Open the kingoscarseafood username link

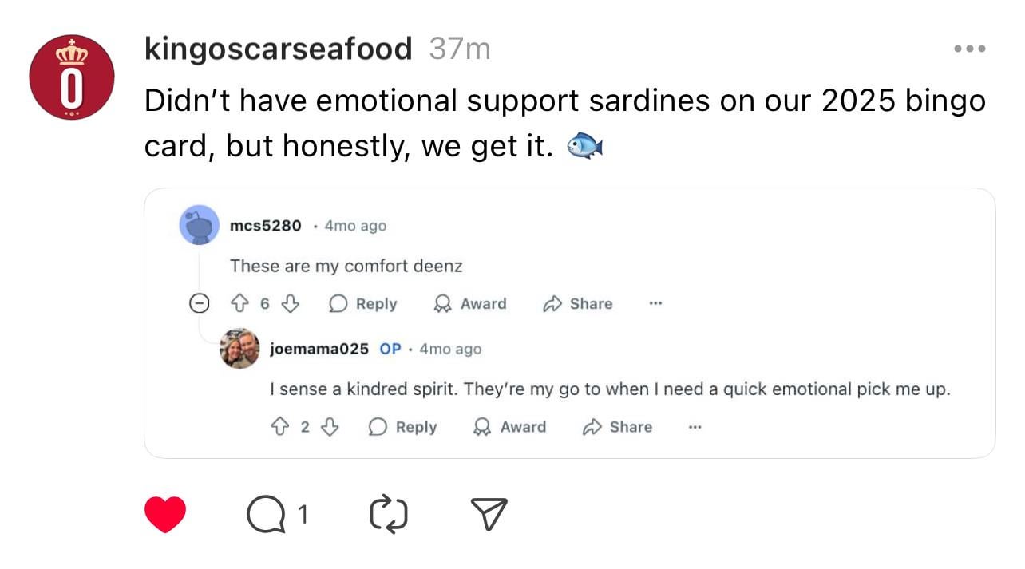coord(278,49)
